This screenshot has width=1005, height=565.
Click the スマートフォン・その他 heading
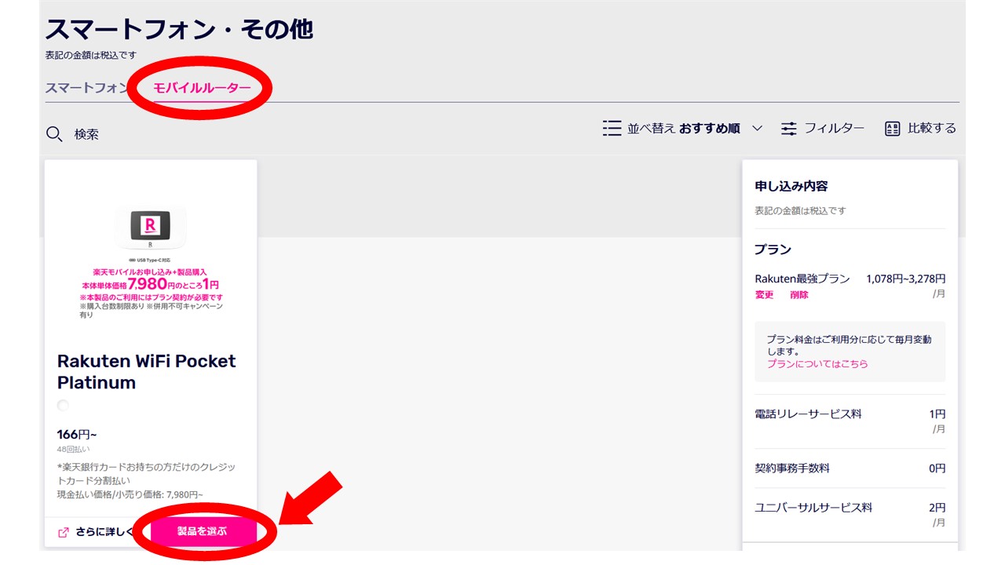point(179,29)
